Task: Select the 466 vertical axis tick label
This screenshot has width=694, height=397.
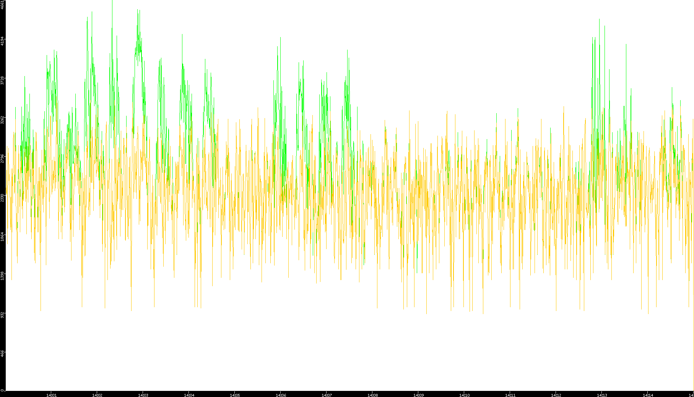Action: [3, 353]
